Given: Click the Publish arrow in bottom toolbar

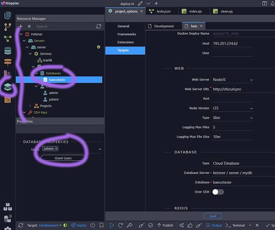Looking at the screenshot, I should (x=165, y=225).
